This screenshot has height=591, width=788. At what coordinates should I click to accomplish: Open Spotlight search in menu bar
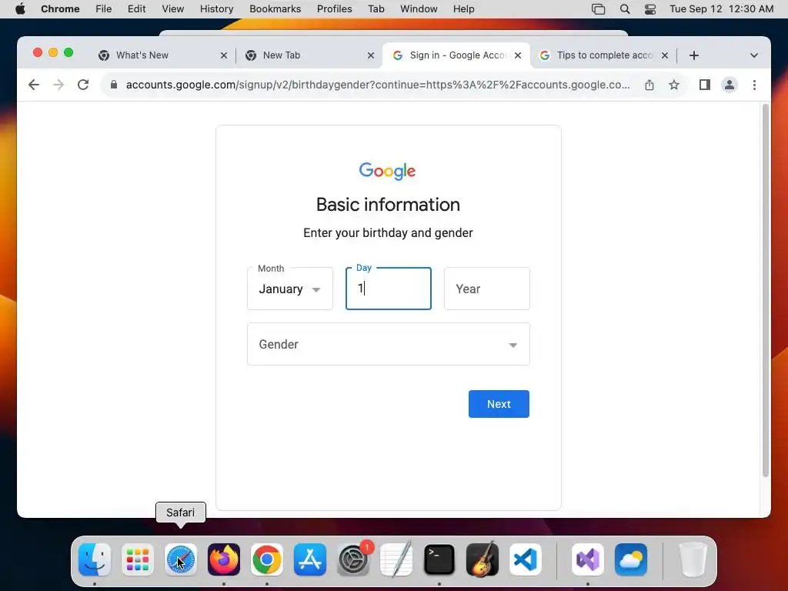pyautogui.click(x=625, y=9)
